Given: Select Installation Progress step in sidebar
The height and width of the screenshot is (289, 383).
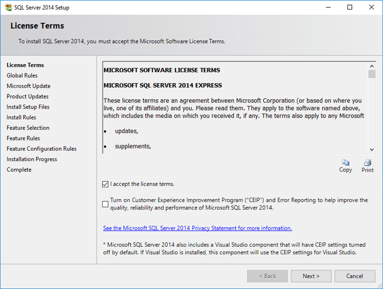Looking at the screenshot, I should pyautogui.click(x=32, y=159).
